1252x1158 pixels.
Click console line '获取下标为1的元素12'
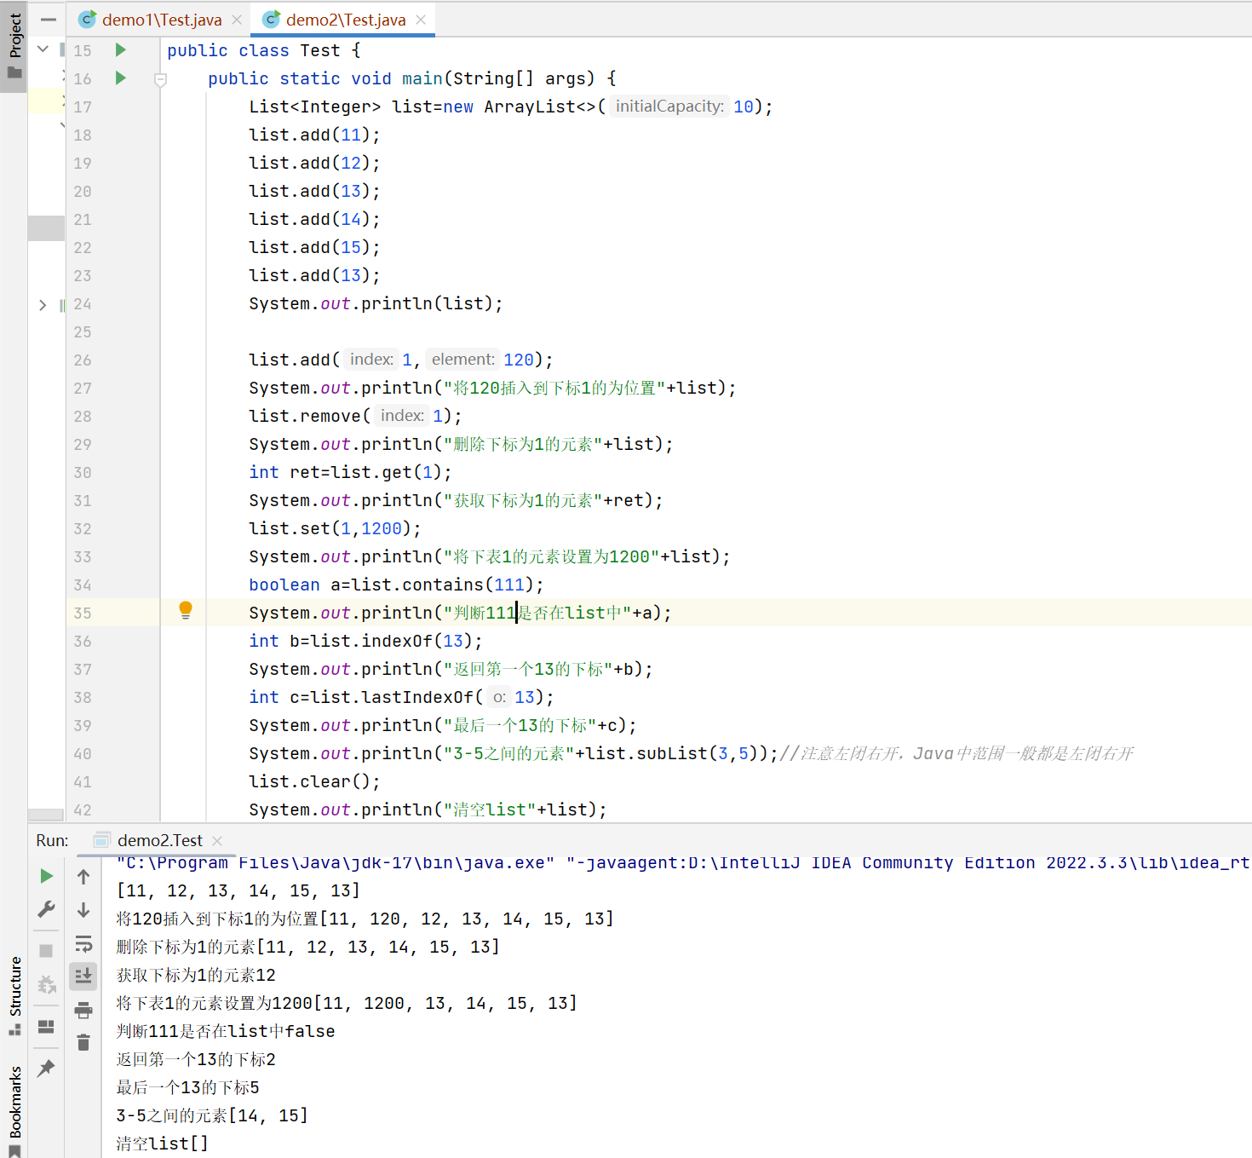(196, 975)
